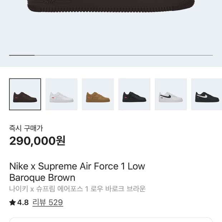Tap the 290,000원 price
The width and height of the screenshot is (222, 222).
click(37, 141)
